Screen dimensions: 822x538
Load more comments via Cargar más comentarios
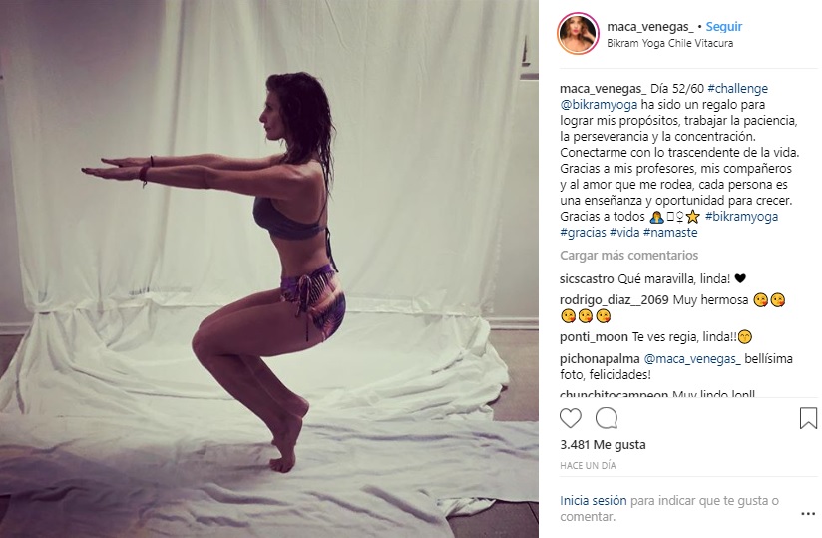click(629, 256)
